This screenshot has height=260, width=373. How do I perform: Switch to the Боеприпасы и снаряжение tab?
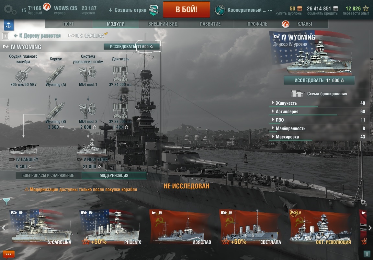click(48, 175)
